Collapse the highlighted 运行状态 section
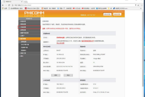 point(29,39)
